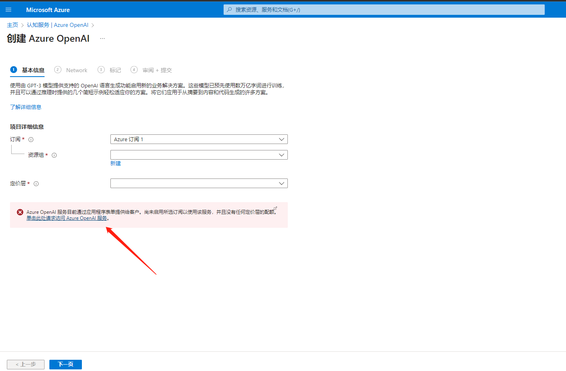This screenshot has height=371, width=566.
Task: Click the 下一页 button
Action: click(65, 364)
